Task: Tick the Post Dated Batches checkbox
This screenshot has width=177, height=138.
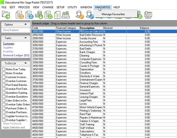Action: tap(4, 85)
